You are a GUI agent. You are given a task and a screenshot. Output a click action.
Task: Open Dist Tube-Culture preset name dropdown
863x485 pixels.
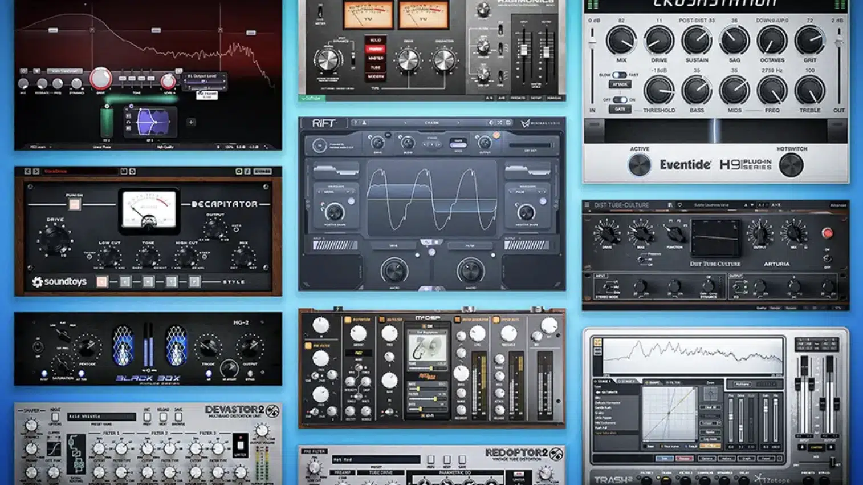point(711,205)
